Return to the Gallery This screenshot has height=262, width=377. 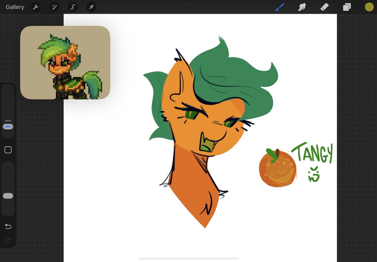coord(14,7)
